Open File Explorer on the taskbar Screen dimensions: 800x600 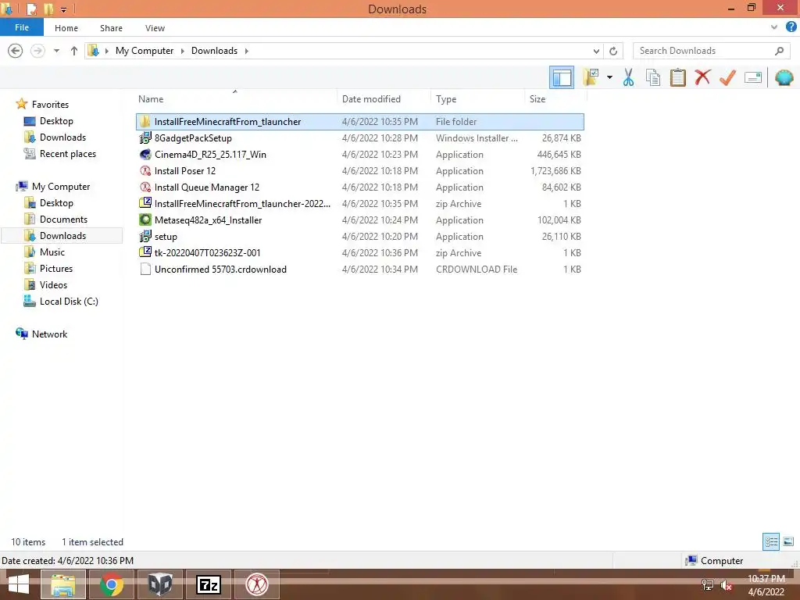63,584
